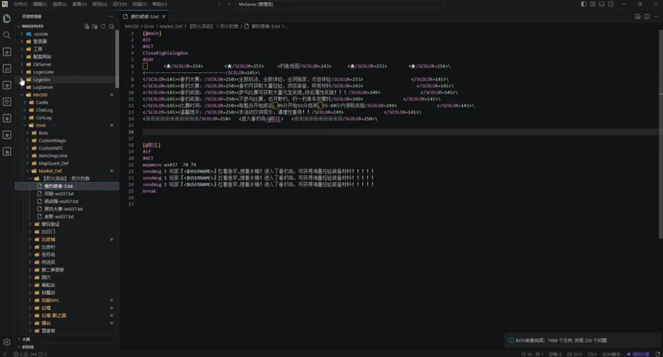
Task: Open the remote window indicator icon
Action: (x=5, y=354)
